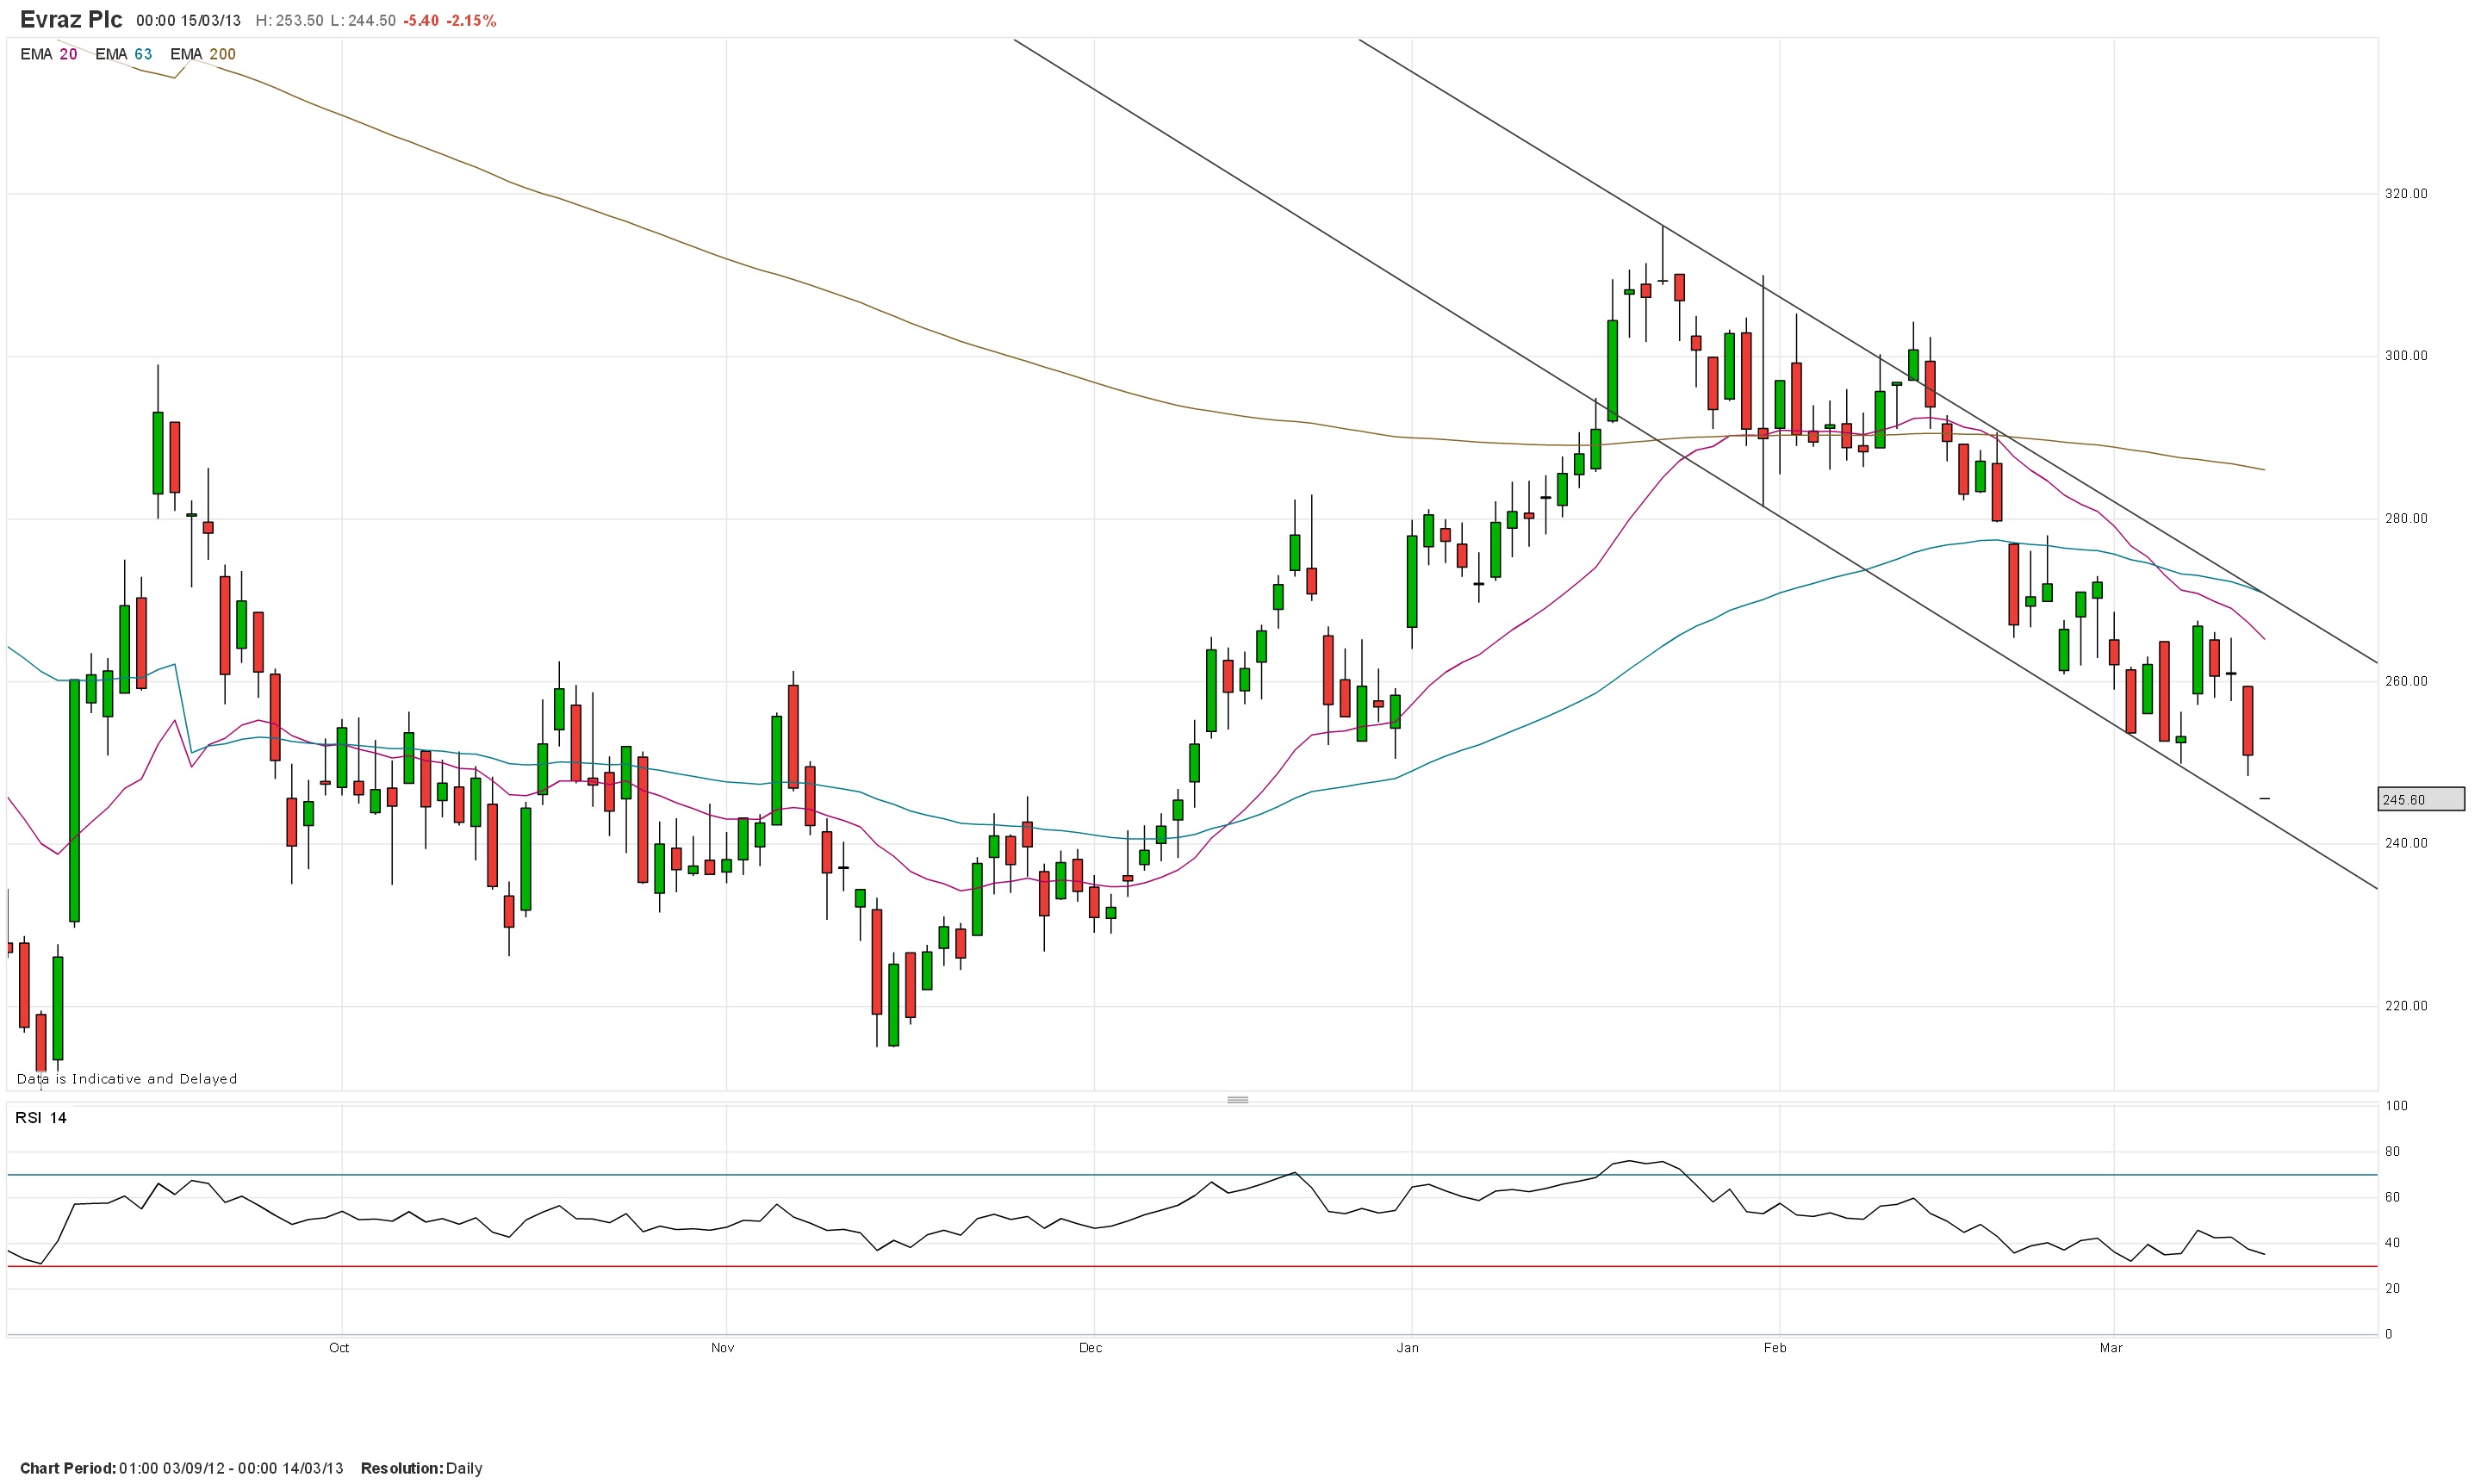Select the EMA 63 legend label
Screen dimensions: 2481x1484
click(123, 54)
